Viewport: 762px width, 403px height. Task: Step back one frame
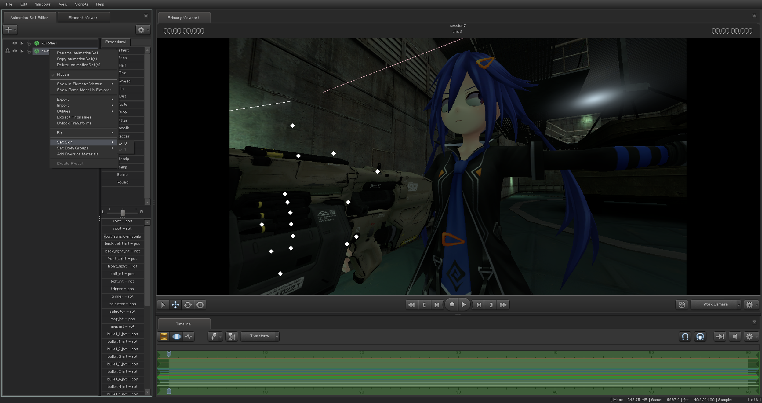click(437, 305)
